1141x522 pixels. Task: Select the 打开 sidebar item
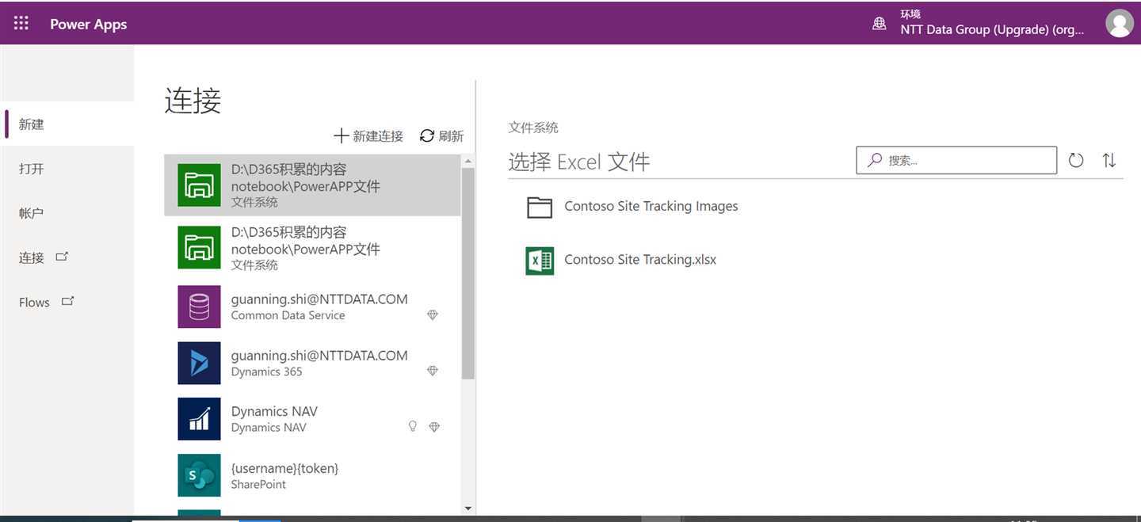point(67,168)
